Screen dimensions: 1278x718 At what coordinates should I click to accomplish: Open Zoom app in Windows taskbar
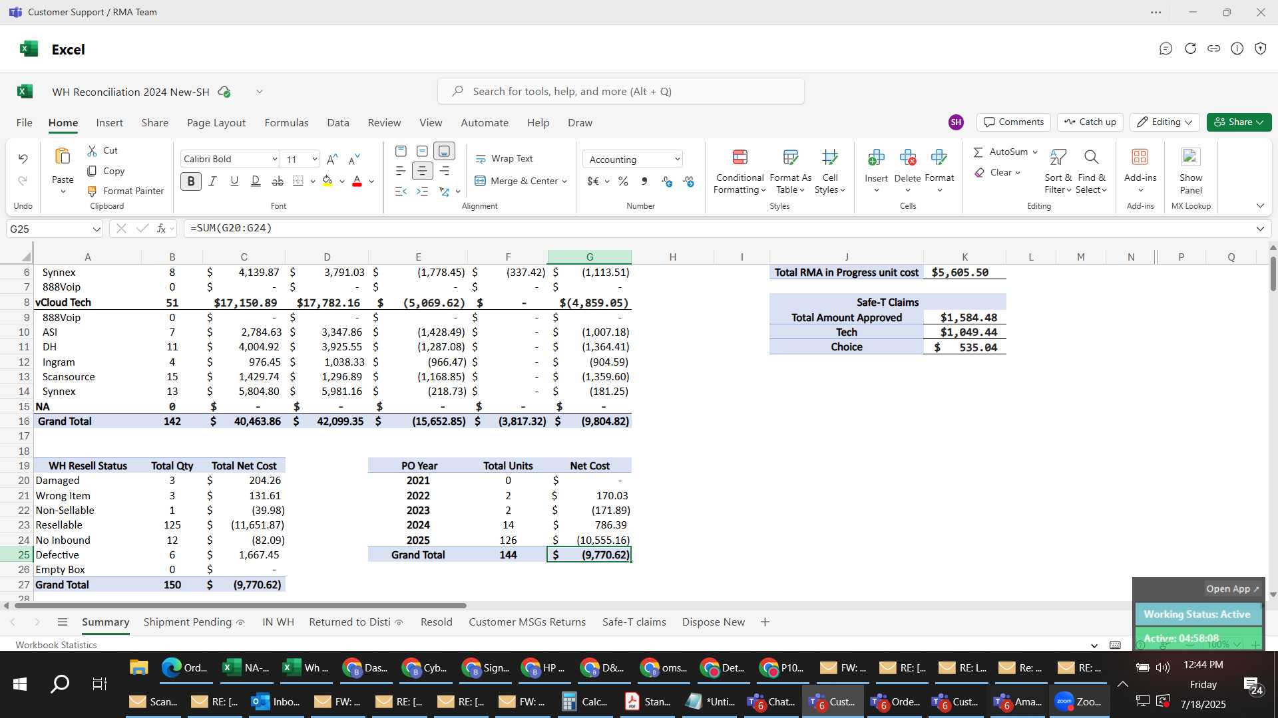(x=1080, y=701)
